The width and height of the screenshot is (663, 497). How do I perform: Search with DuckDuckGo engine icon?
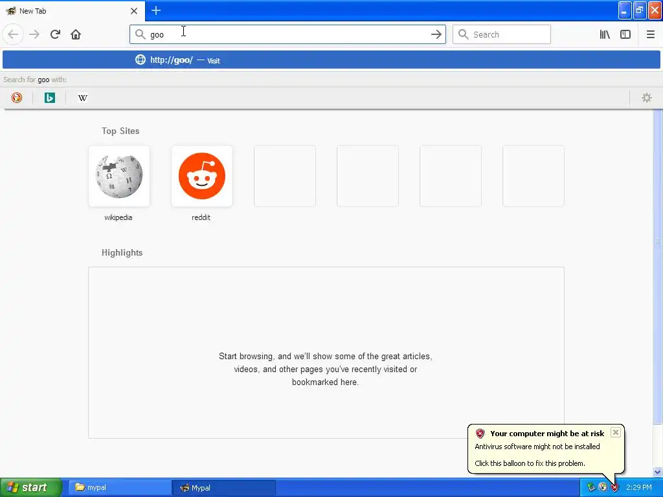pos(16,98)
